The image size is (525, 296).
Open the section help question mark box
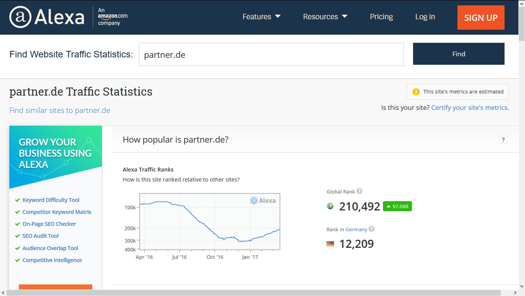pos(503,140)
